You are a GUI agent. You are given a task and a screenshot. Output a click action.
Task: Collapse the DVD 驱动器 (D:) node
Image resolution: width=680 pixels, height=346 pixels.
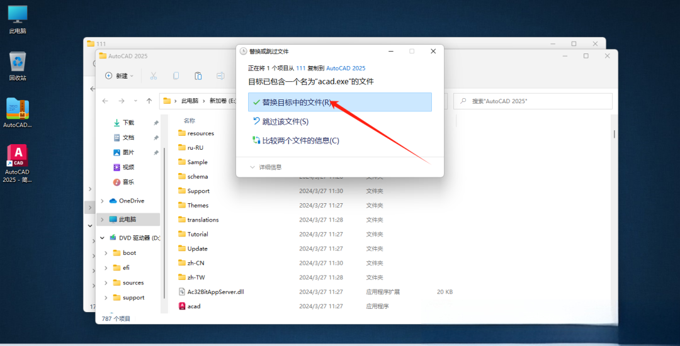click(103, 238)
